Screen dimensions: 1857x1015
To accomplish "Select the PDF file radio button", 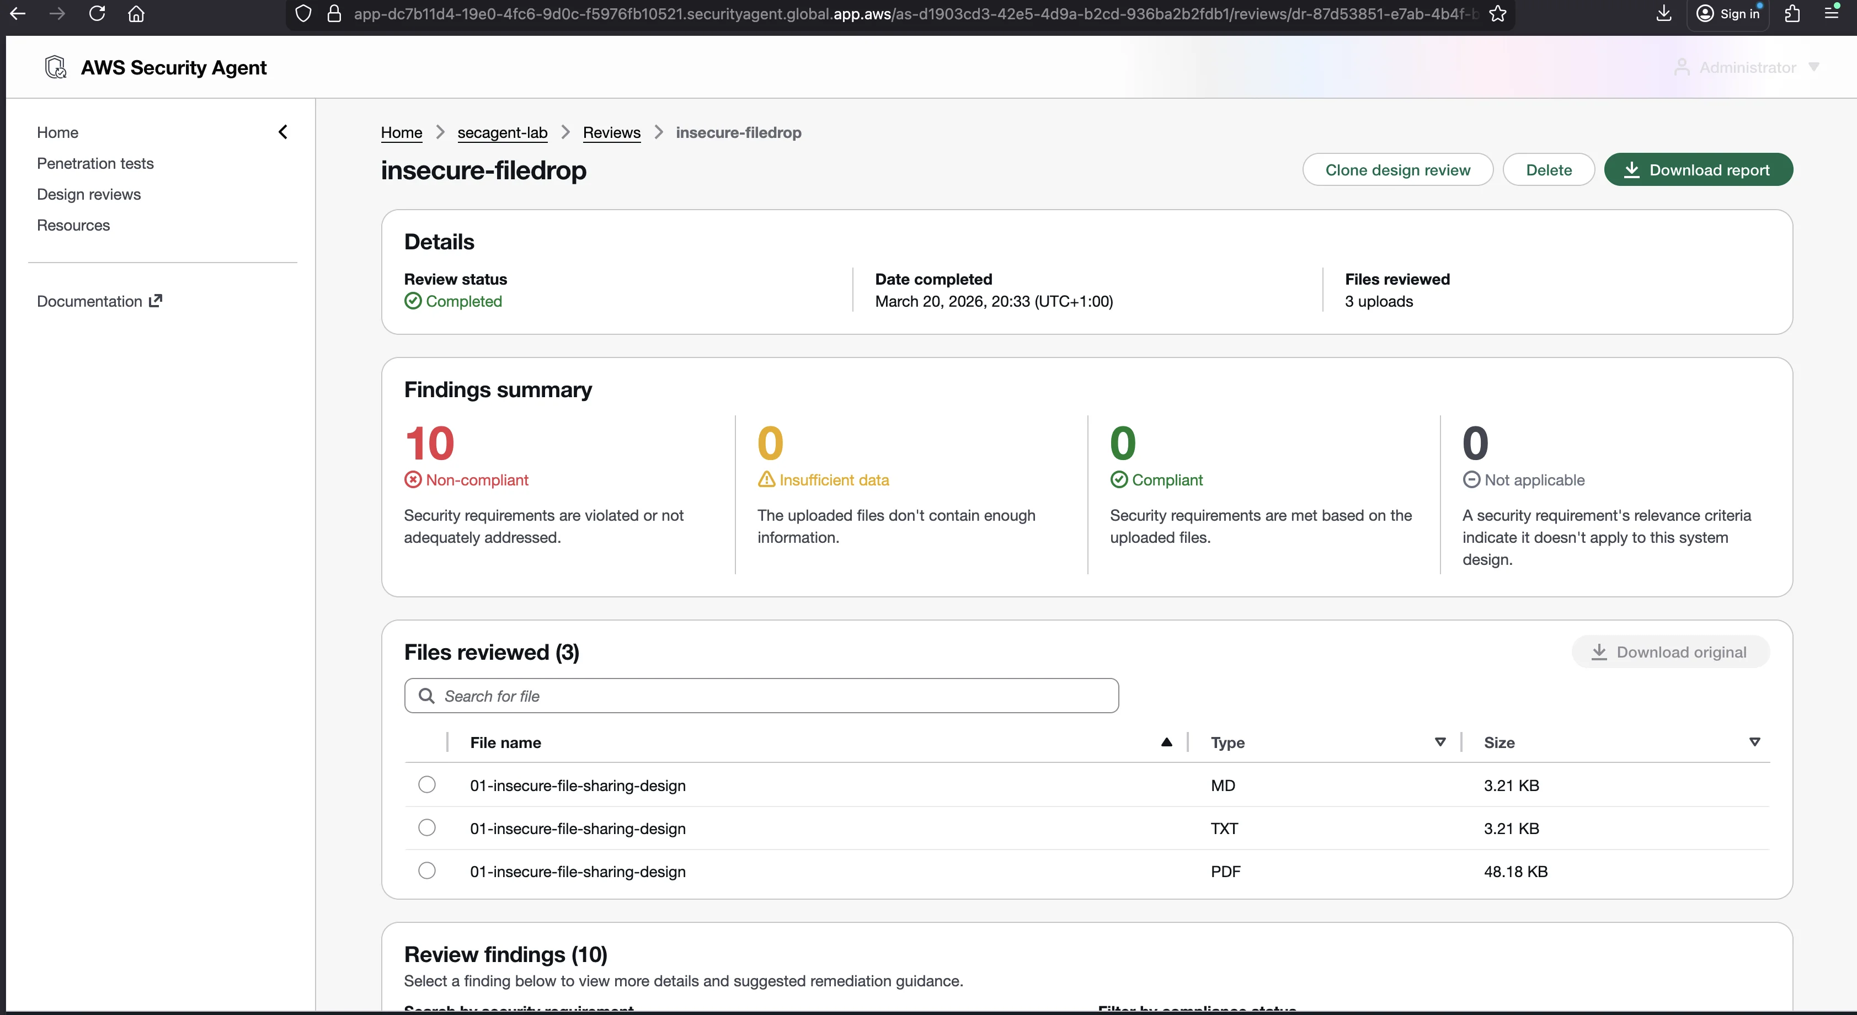I will 427,871.
